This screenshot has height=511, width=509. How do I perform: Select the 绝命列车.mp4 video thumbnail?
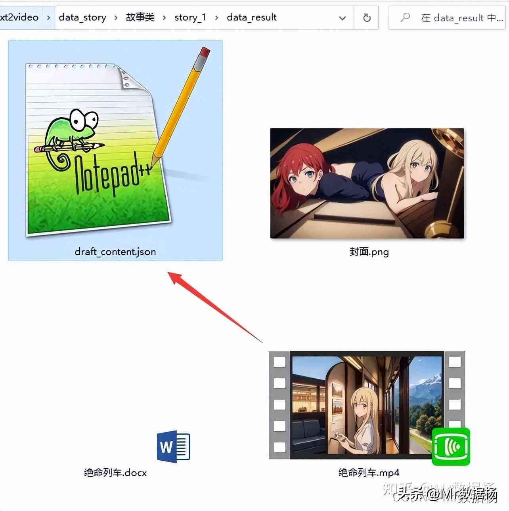click(367, 405)
